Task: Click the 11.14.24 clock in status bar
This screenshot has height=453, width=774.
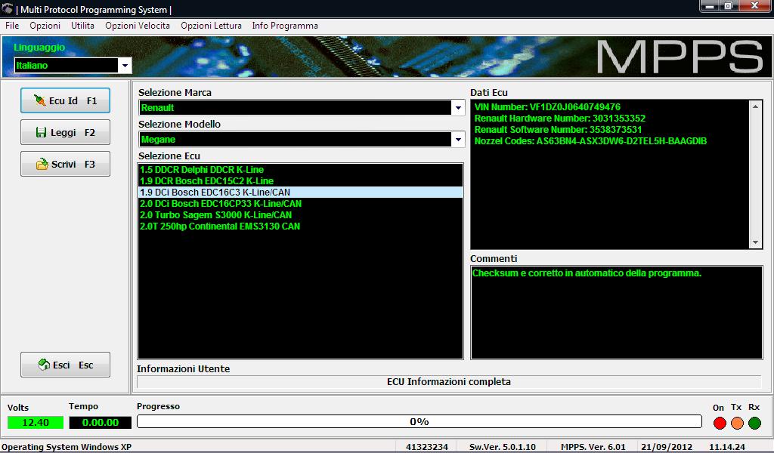Action: point(727,447)
